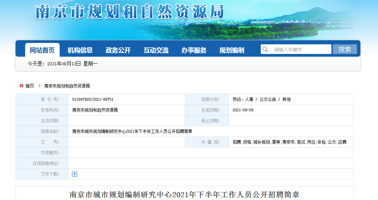Click the 内容概览 label
This screenshot has height=200, width=378.
tap(50, 153)
